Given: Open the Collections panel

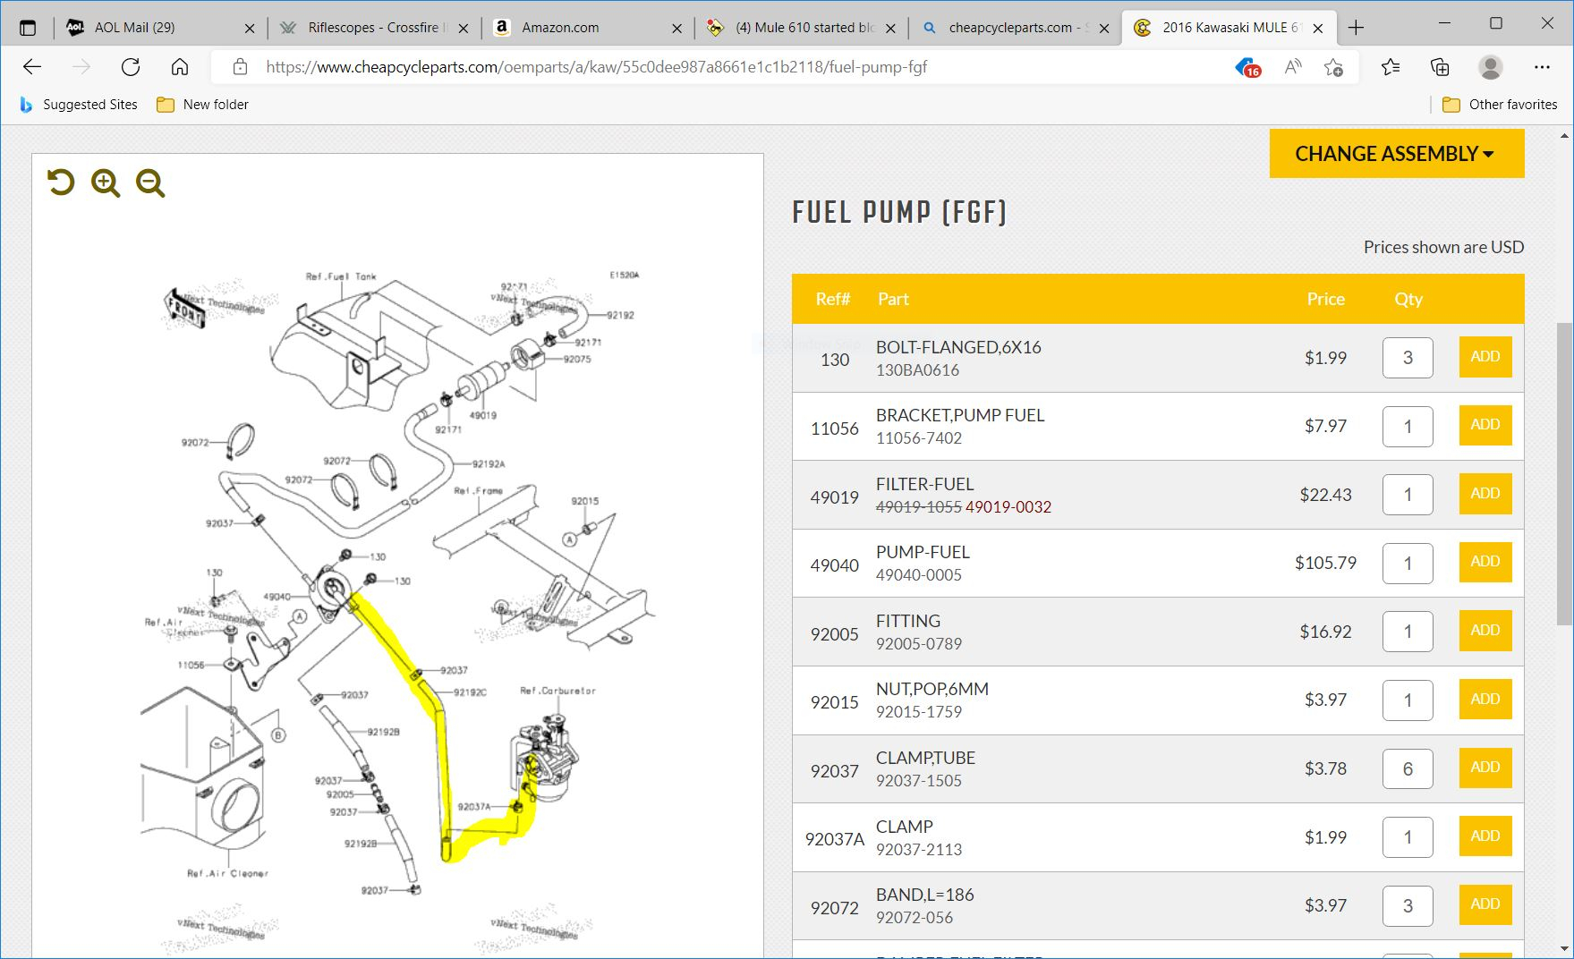Looking at the screenshot, I should 1440,67.
